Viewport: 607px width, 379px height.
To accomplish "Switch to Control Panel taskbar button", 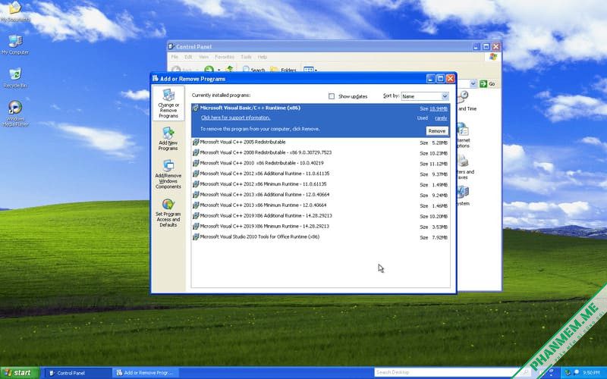I will pyautogui.click(x=77, y=373).
